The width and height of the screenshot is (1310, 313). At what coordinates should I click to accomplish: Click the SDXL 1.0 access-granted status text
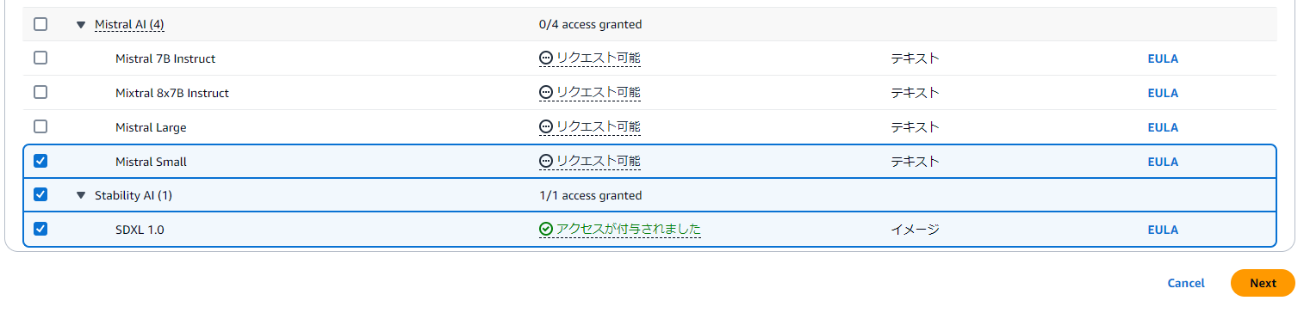coord(628,229)
